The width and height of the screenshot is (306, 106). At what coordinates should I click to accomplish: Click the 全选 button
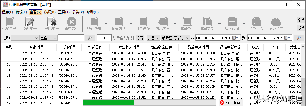(301, 20)
